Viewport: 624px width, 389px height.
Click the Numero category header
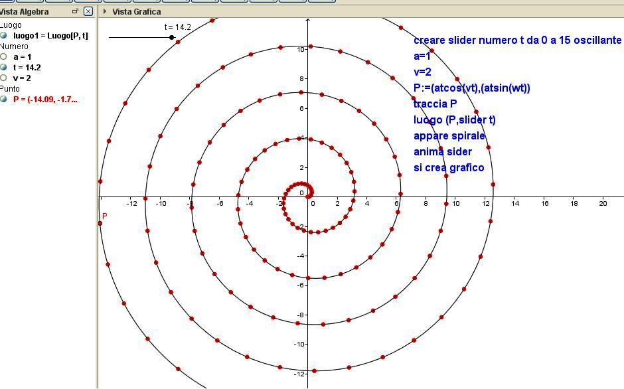coord(14,46)
